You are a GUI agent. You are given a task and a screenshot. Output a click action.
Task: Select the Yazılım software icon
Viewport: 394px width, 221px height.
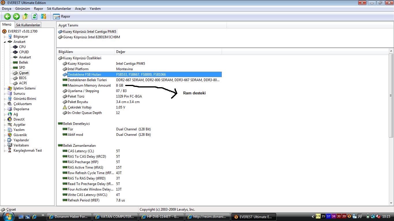click(10, 130)
